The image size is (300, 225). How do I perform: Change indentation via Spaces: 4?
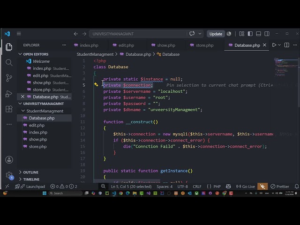165,187
